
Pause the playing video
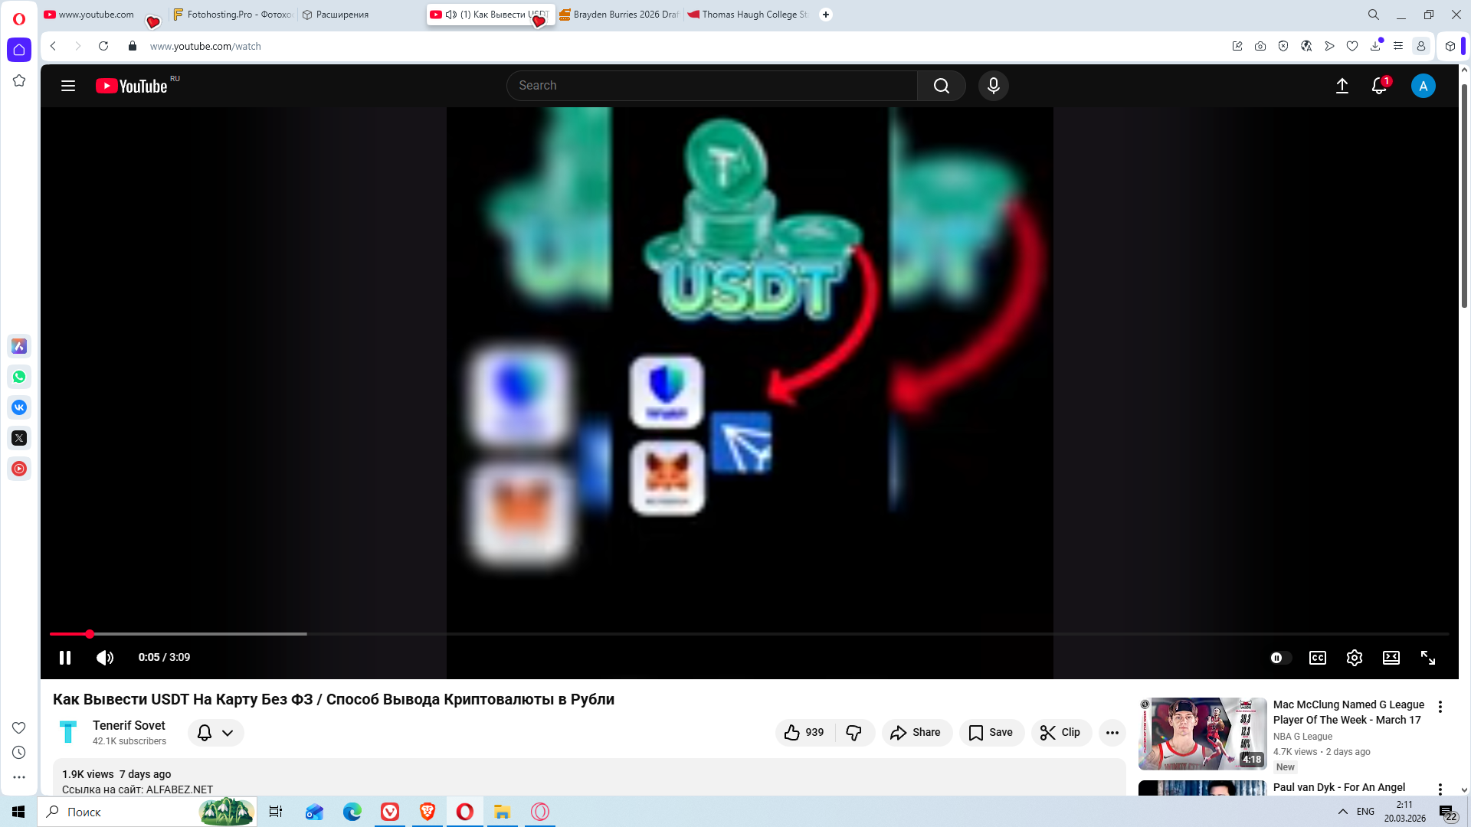point(65,658)
